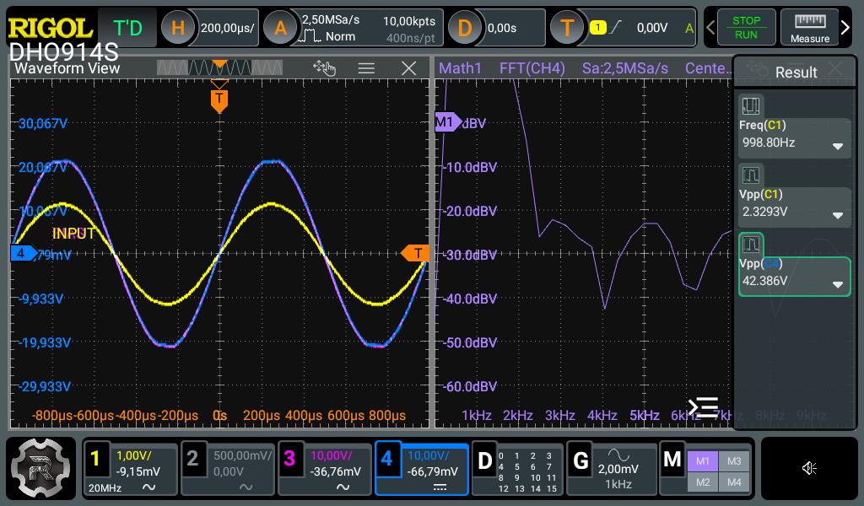Select the orange trigger position T marker
864x506 pixels.
pos(219,100)
